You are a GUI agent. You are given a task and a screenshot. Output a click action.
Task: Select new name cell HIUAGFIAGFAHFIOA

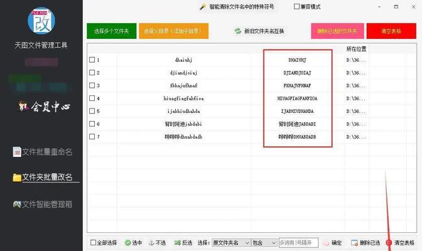298,98
